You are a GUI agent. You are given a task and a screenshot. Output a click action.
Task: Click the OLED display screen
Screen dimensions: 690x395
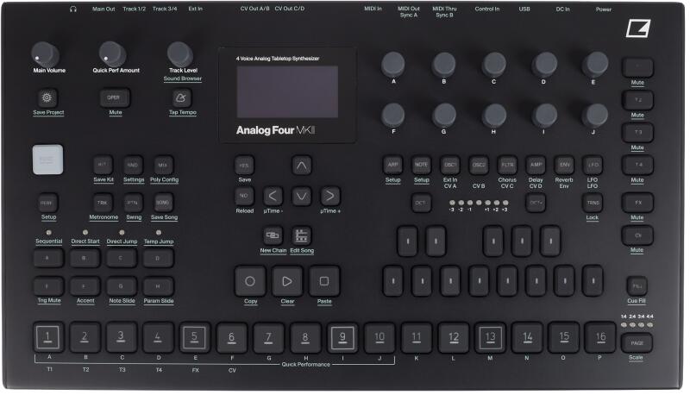287,91
